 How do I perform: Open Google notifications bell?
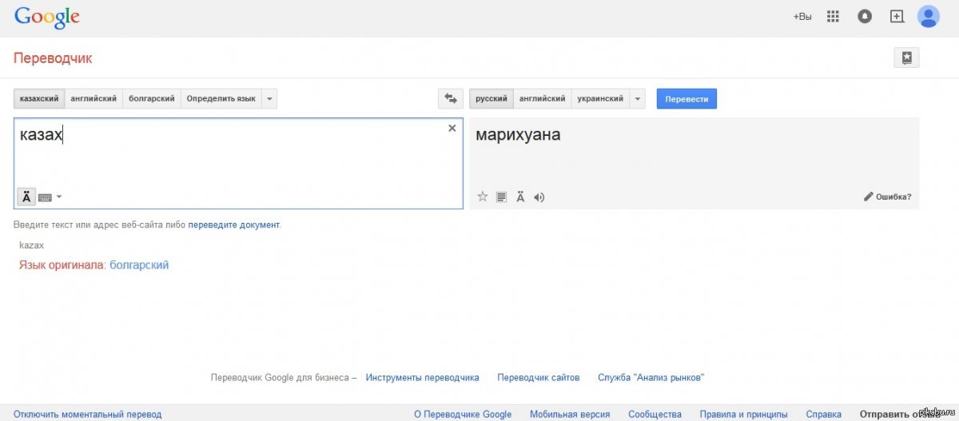point(865,16)
